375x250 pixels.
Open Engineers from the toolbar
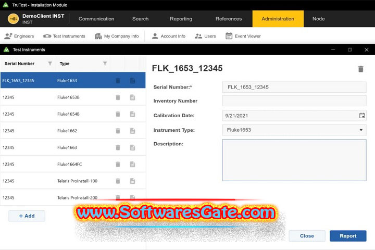[19, 36]
